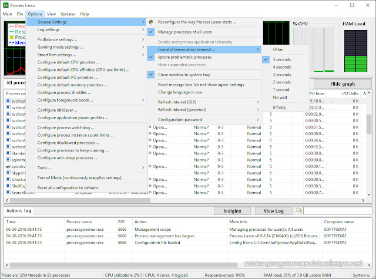Toggle Manage processes of all users
This screenshot has height=279, width=376.
[x=204, y=32]
